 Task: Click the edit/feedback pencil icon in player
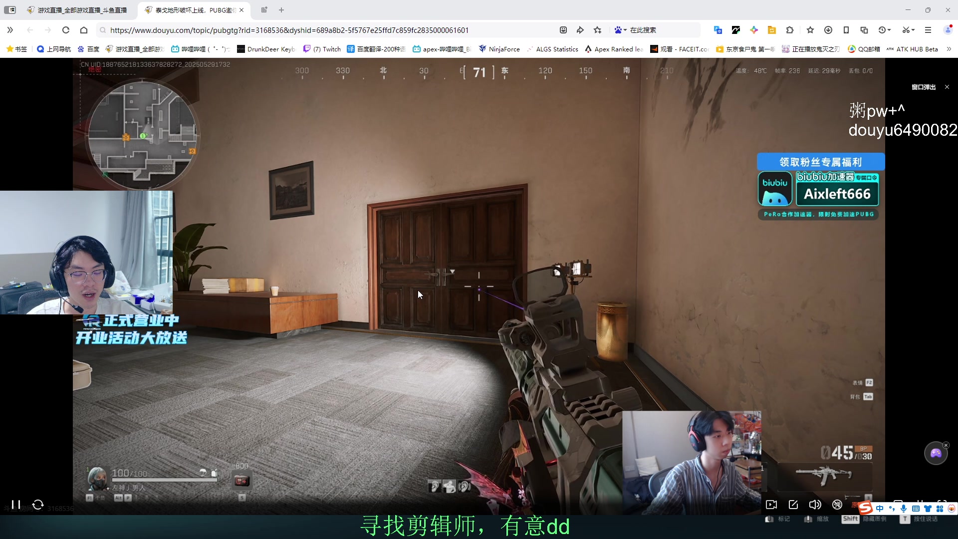(793, 505)
